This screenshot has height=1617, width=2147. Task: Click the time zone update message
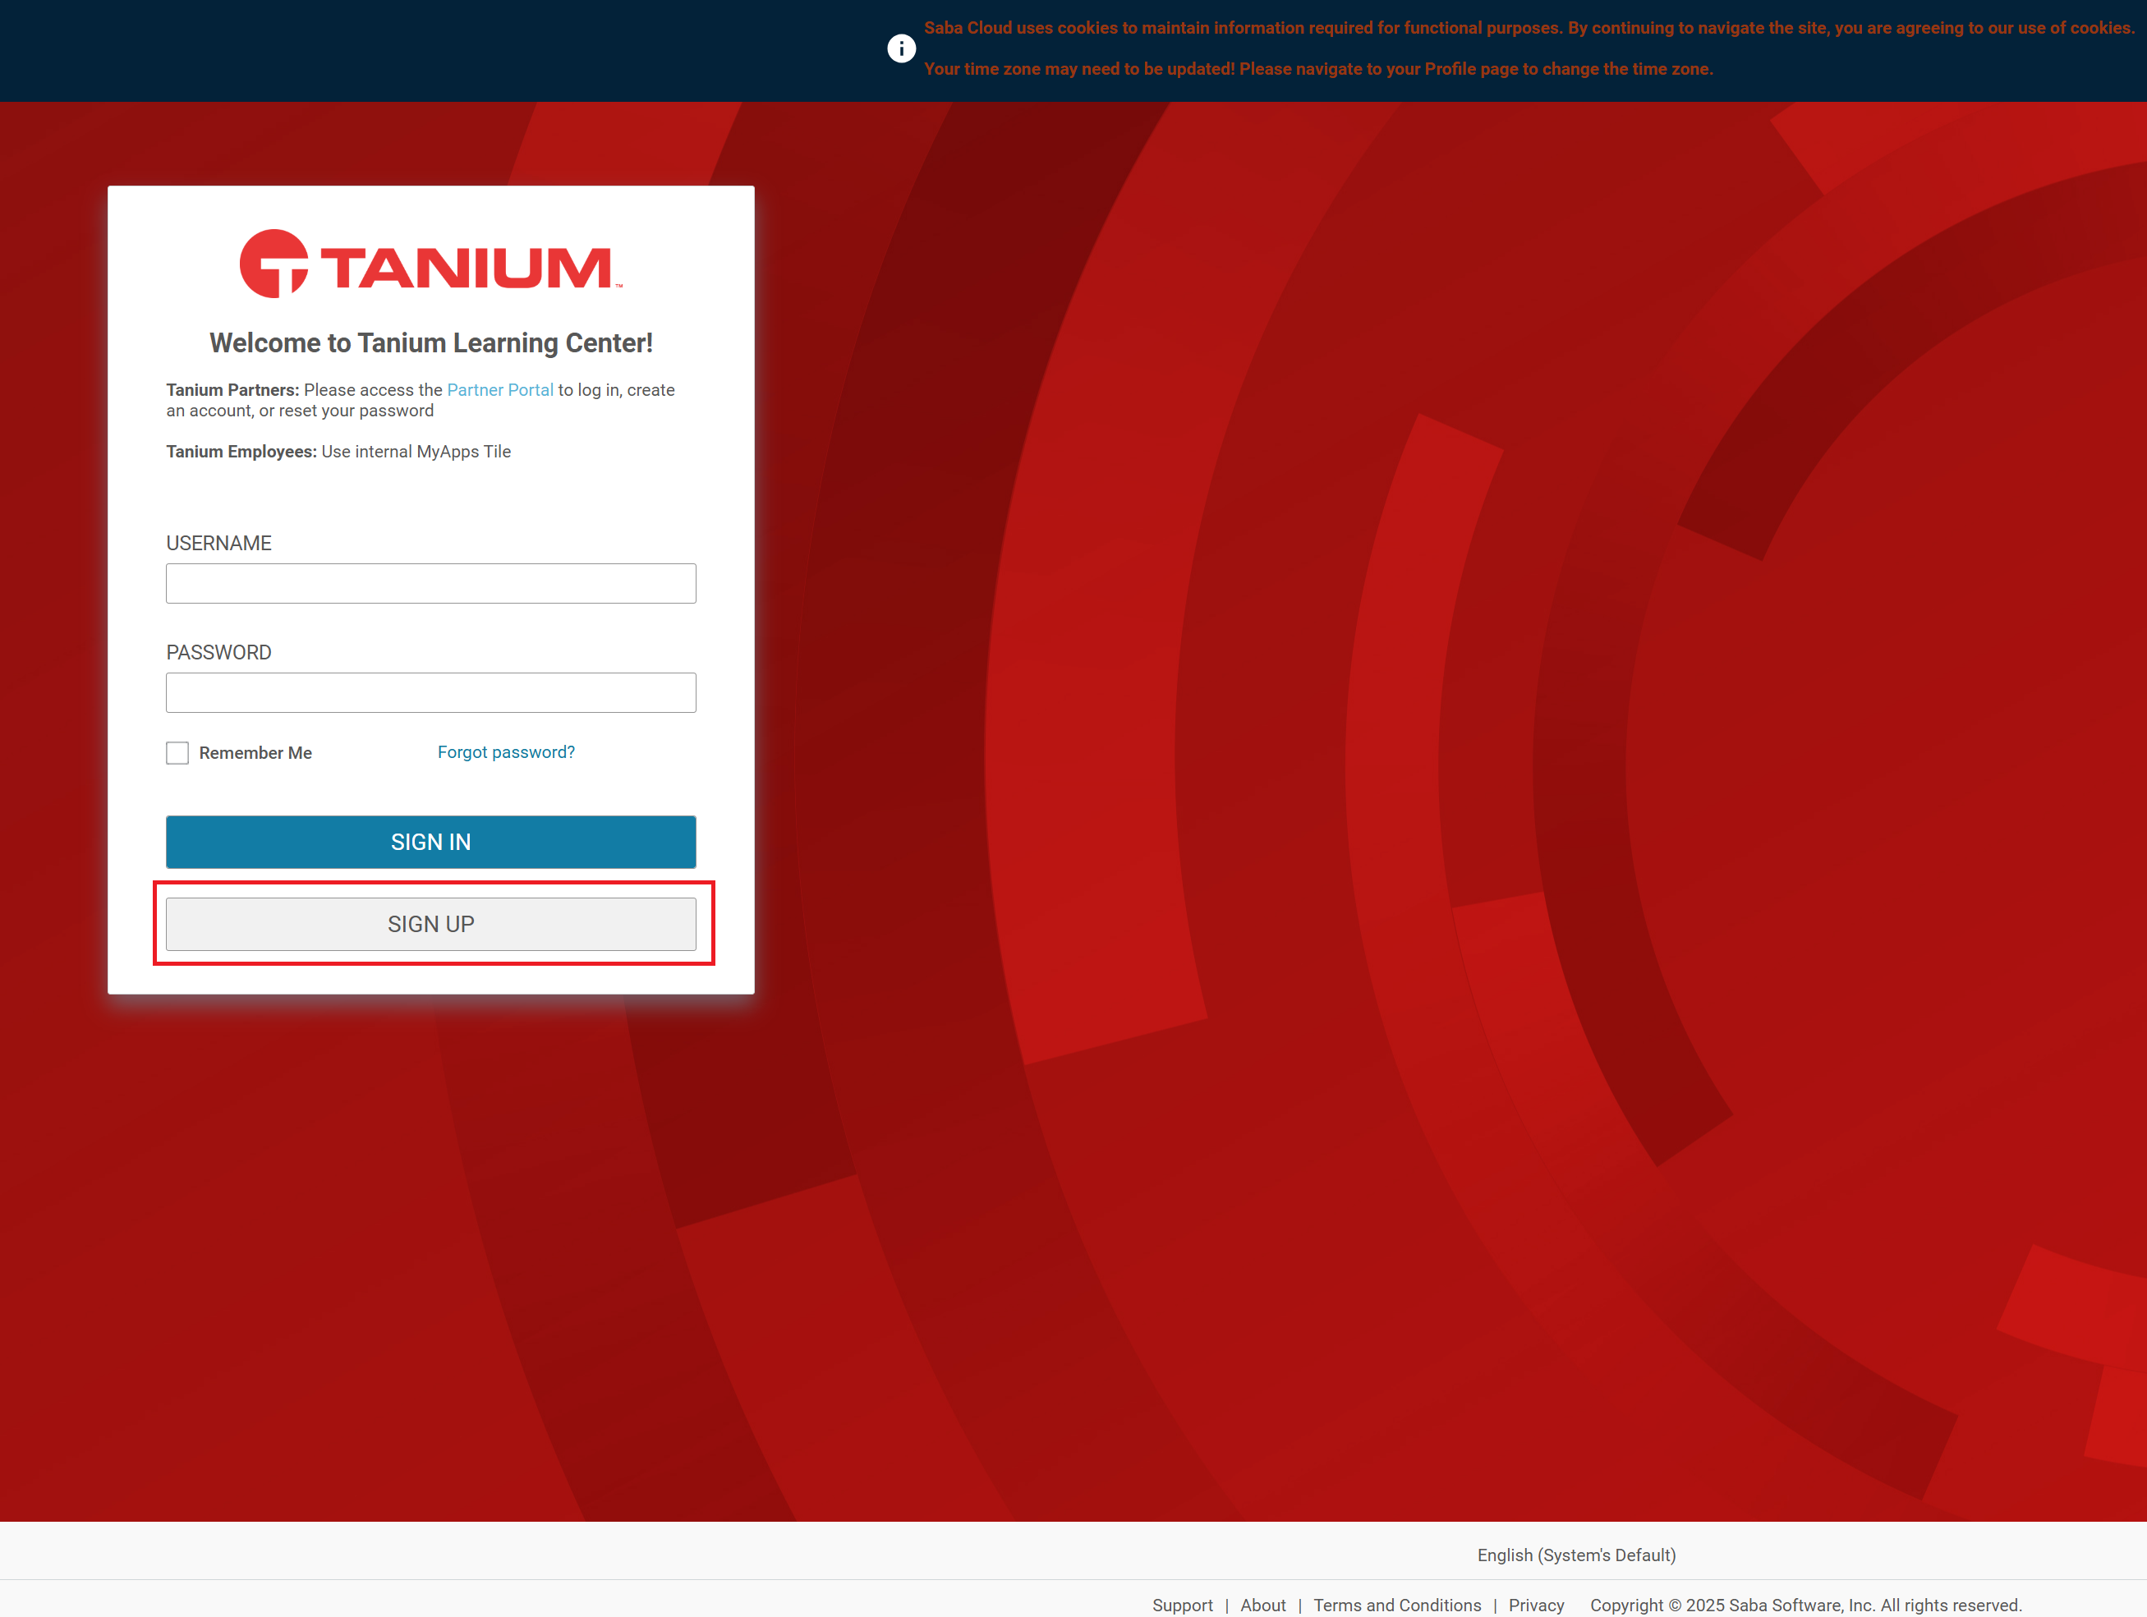point(1318,69)
